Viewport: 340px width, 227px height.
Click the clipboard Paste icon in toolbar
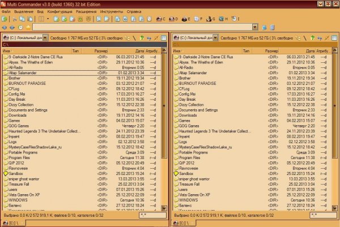[31, 19]
